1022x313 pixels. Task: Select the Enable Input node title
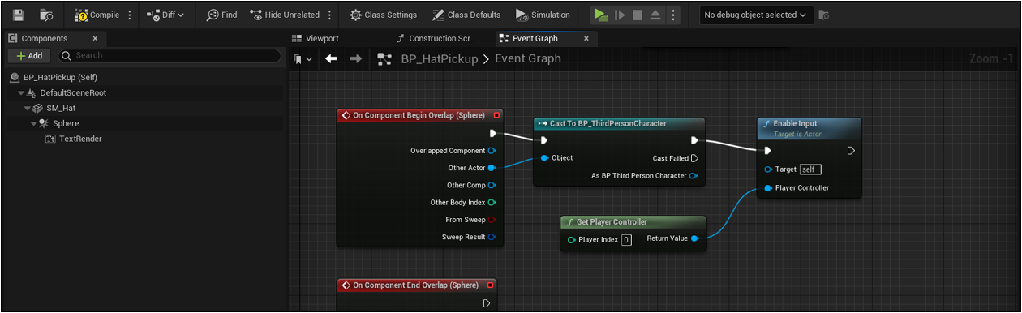(796, 123)
